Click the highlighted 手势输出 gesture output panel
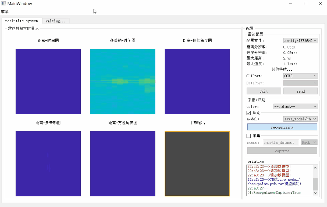 click(x=197, y=164)
